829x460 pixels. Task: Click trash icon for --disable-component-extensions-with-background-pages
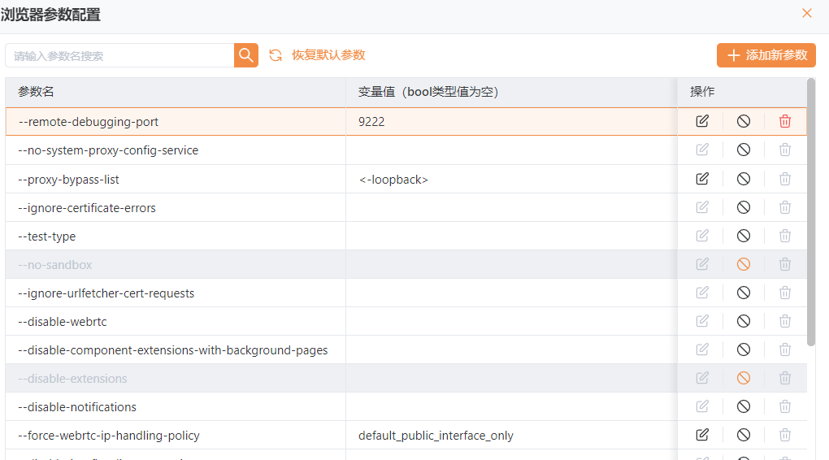785,349
